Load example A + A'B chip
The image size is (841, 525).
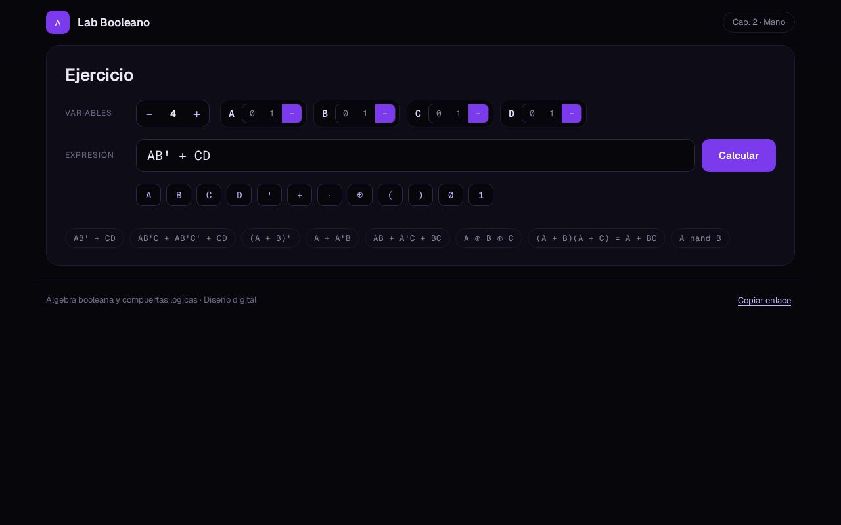[332, 238]
